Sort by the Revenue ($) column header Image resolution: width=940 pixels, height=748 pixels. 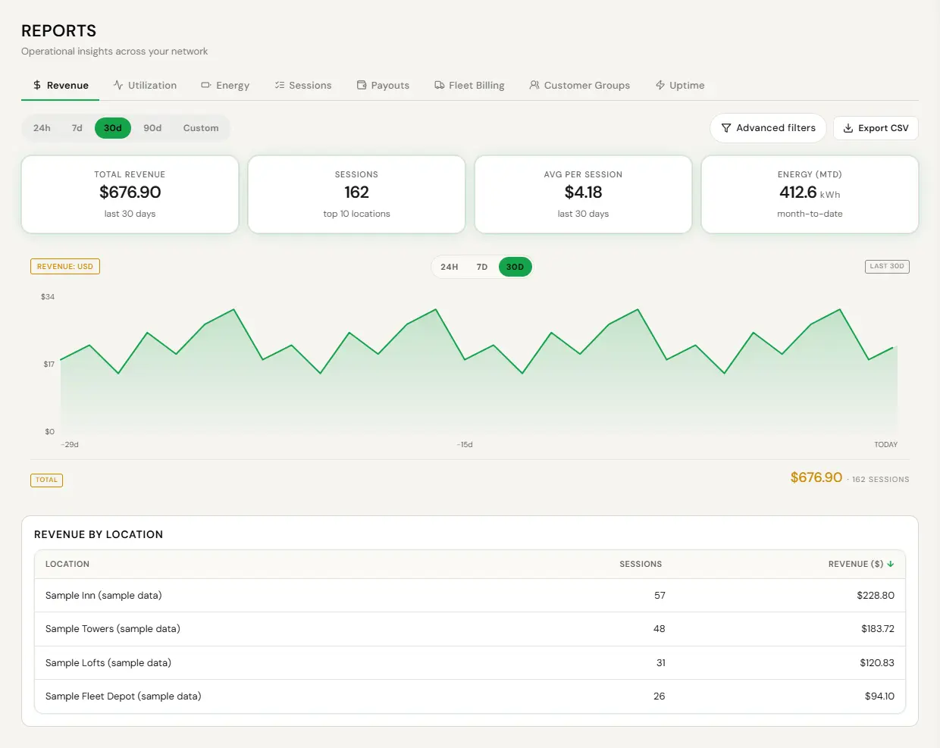pos(861,564)
